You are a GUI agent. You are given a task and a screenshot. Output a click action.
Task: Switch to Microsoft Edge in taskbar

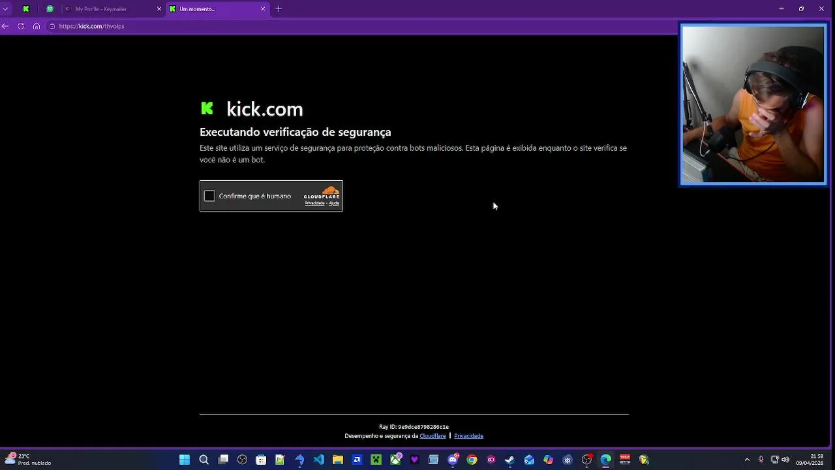tap(606, 460)
